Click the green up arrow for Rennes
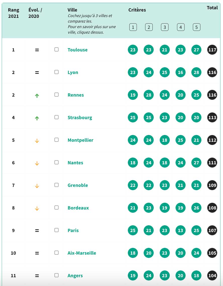Viewport: 223px width, 286px height. [37, 95]
